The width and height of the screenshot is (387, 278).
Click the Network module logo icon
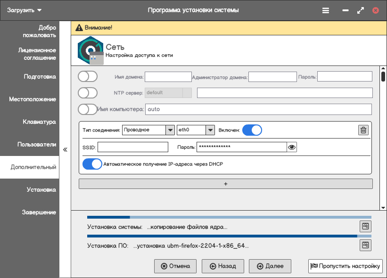pos(90,50)
